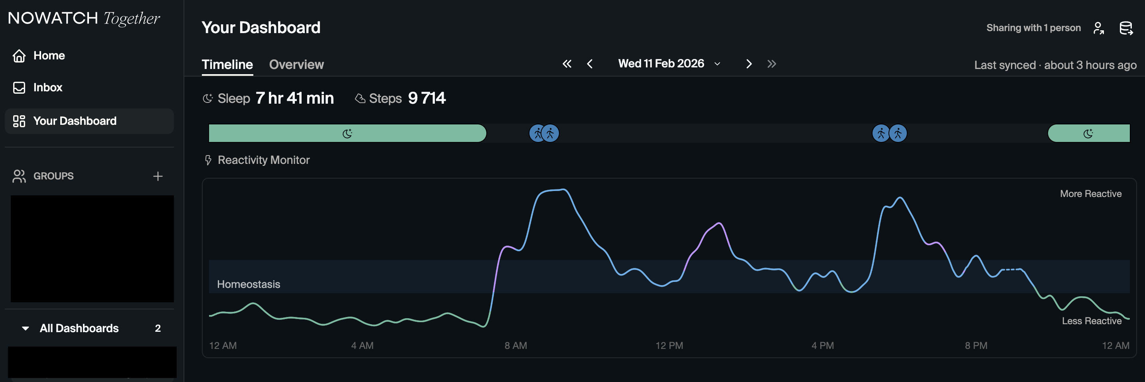Go to previous day with left chevron
This screenshot has width=1145, height=382.
pyautogui.click(x=590, y=64)
